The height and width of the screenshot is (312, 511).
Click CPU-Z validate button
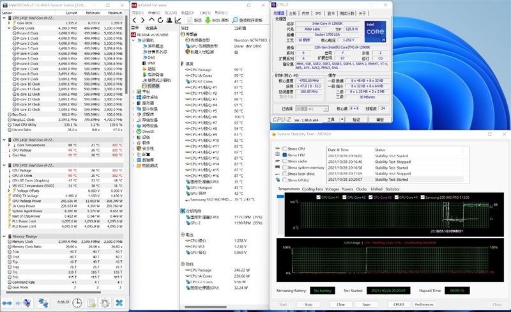(356, 120)
